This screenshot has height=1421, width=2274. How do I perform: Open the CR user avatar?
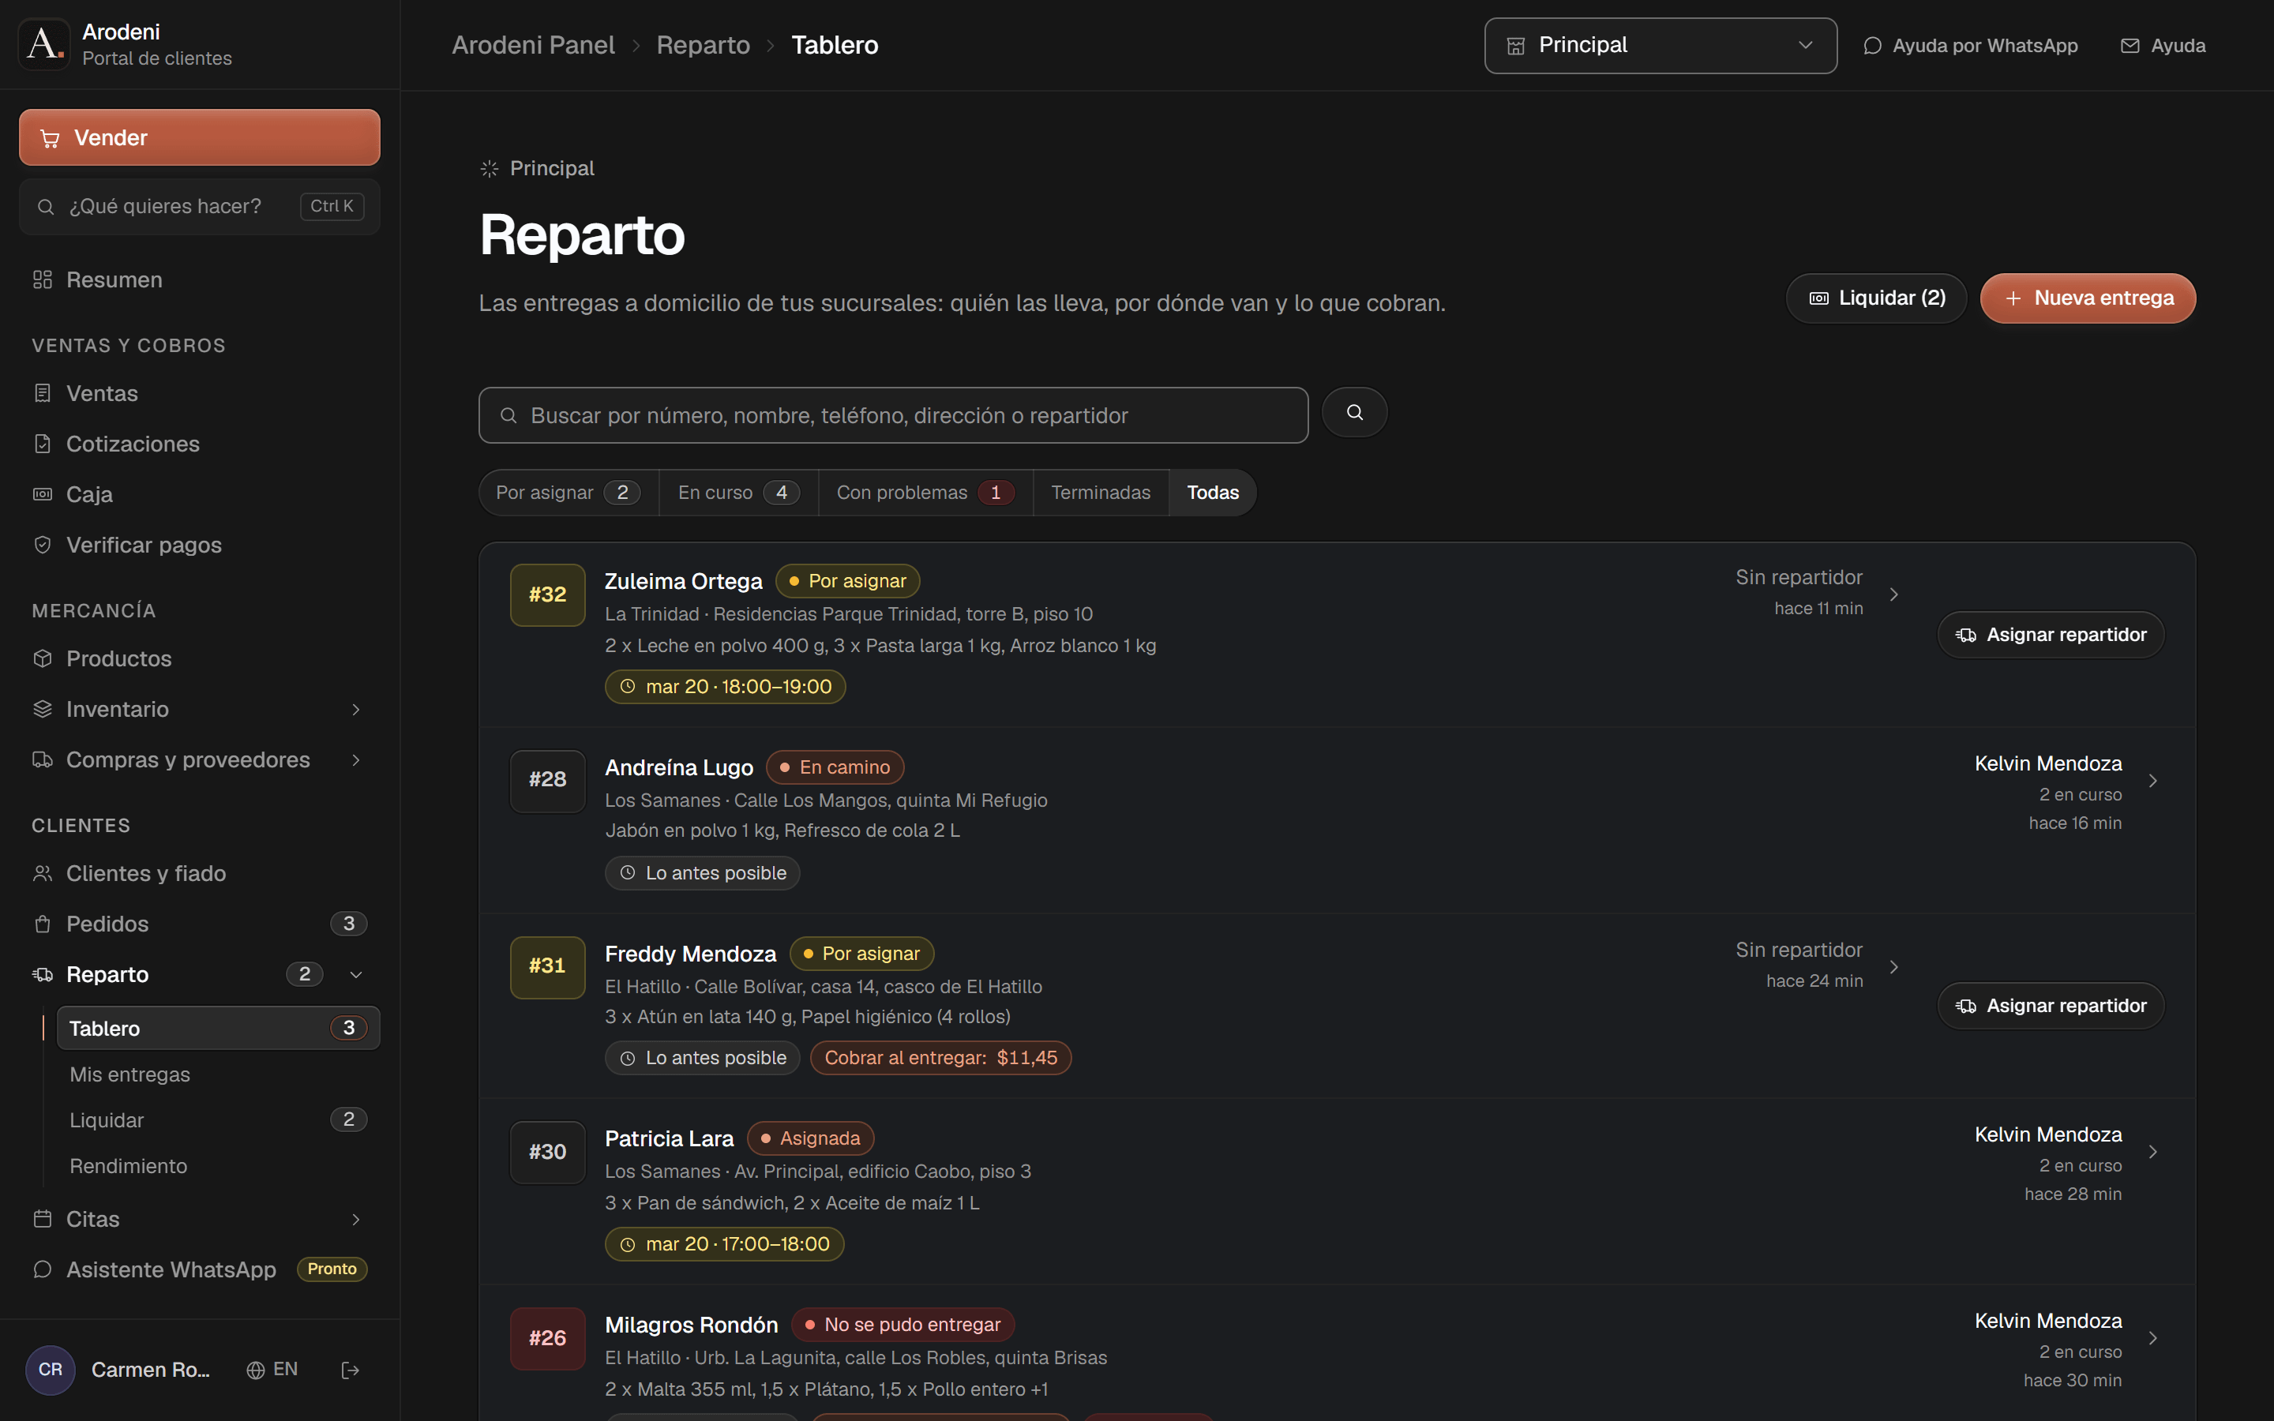(51, 1370)
